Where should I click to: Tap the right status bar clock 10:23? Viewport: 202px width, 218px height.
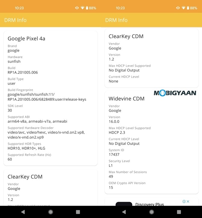(x=120, y=8)
